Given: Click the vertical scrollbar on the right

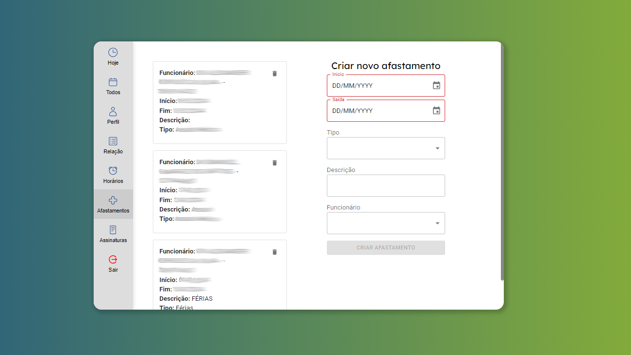Looking at the screenshot, I should 502,163.
